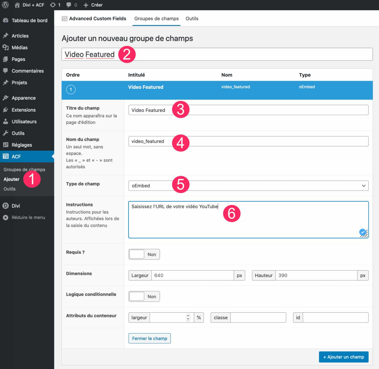This screenshot has width=379, height=369.
Task: Toggle the Logique conditionnelle switch
Action: [144, 296]
